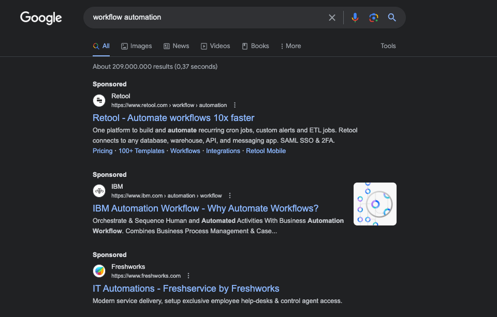Switch to the News tab
The width and height of the screenshot is (497, 317).
(176, 46)
